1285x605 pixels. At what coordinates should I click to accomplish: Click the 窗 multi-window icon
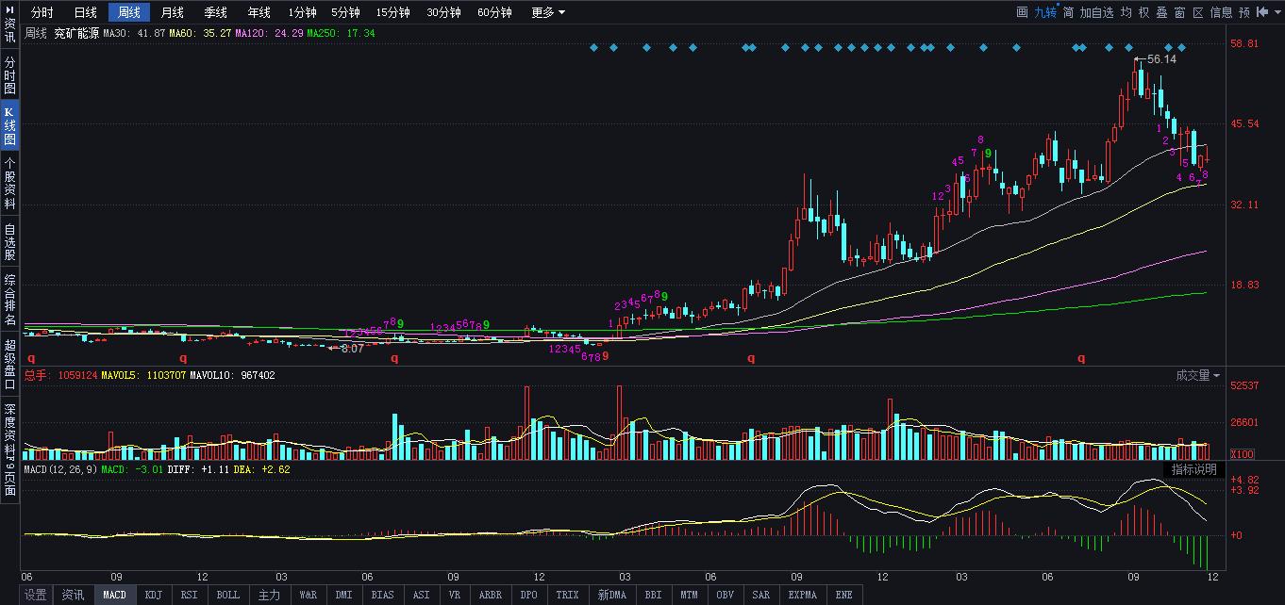tap(1178, 11)
